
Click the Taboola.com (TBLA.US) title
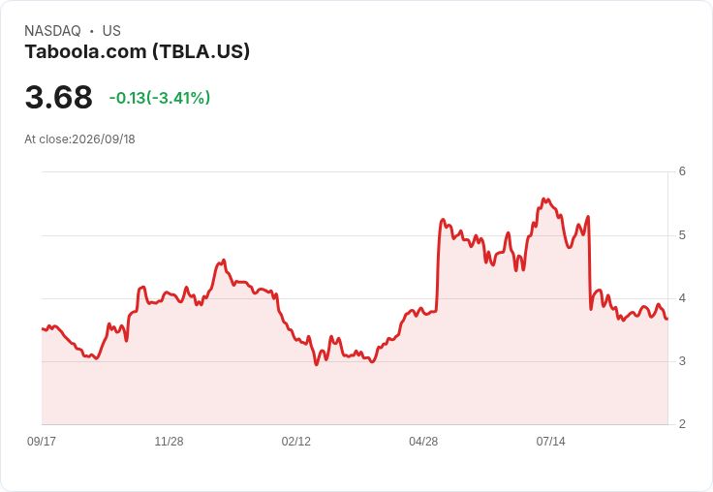pyautogui.click(x=138, y=51)
